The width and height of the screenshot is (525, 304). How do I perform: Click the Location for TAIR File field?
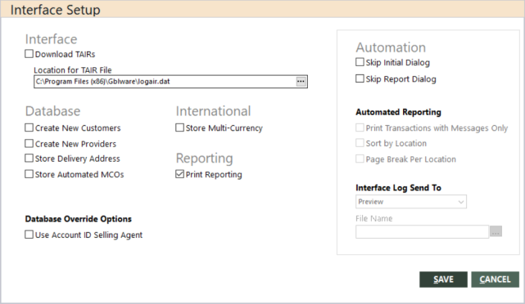[165, 82]
